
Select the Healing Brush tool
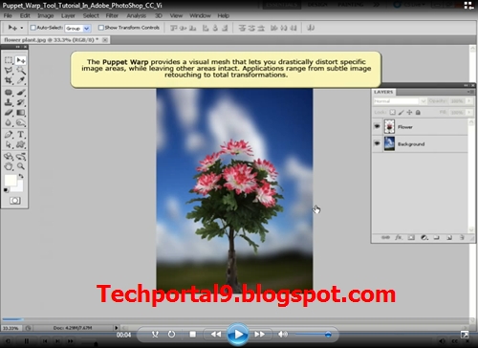[9, 93]
